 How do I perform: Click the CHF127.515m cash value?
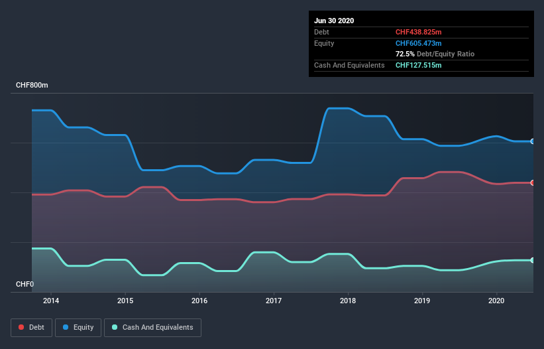[x=418, y=65]
